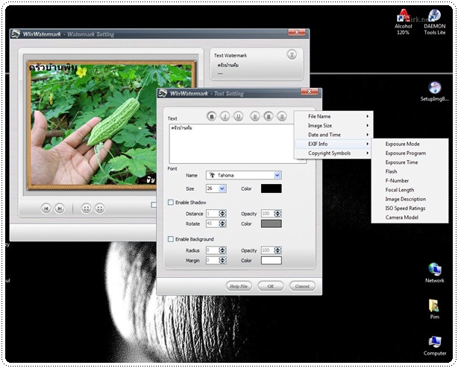Close the Text Setting window
Viewport: 458px width, 368px height.
[309, 92]
